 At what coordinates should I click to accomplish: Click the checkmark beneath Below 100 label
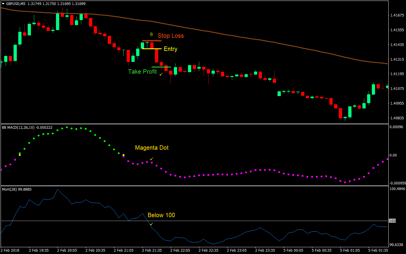click(x=151, y=225)
